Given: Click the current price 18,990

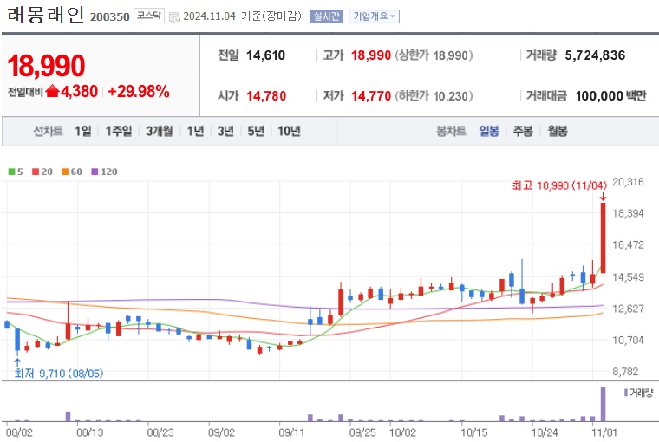Looking at the screenshot, I should click(46, 66).
